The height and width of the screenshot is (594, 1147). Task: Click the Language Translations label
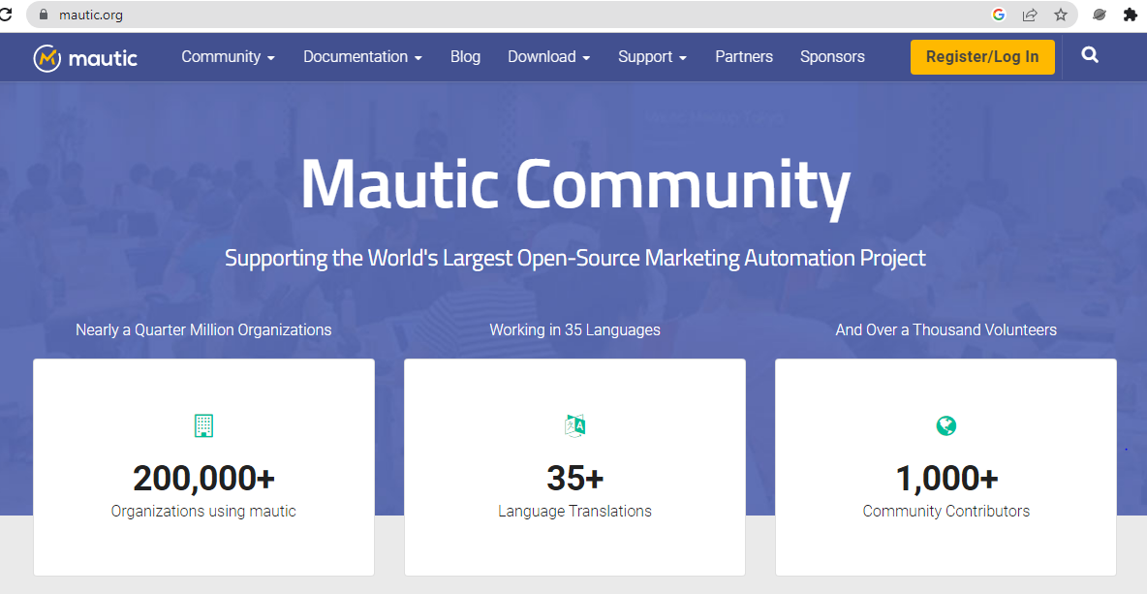(575, 512)
